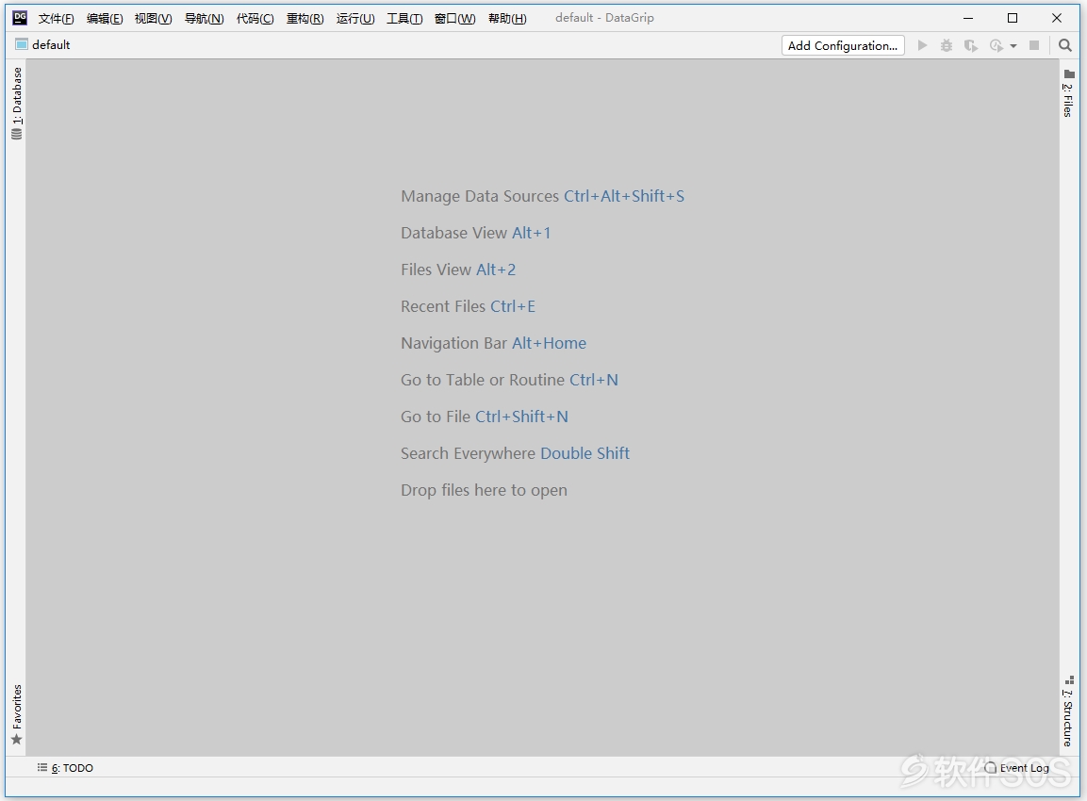Viewport: 1087px width, 801px height.
Task: Open the Event Log panel
Action: click(x=1017, y=768)
